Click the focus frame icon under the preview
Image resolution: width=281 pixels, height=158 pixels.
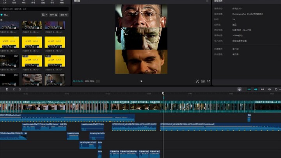tap(197, 81)
